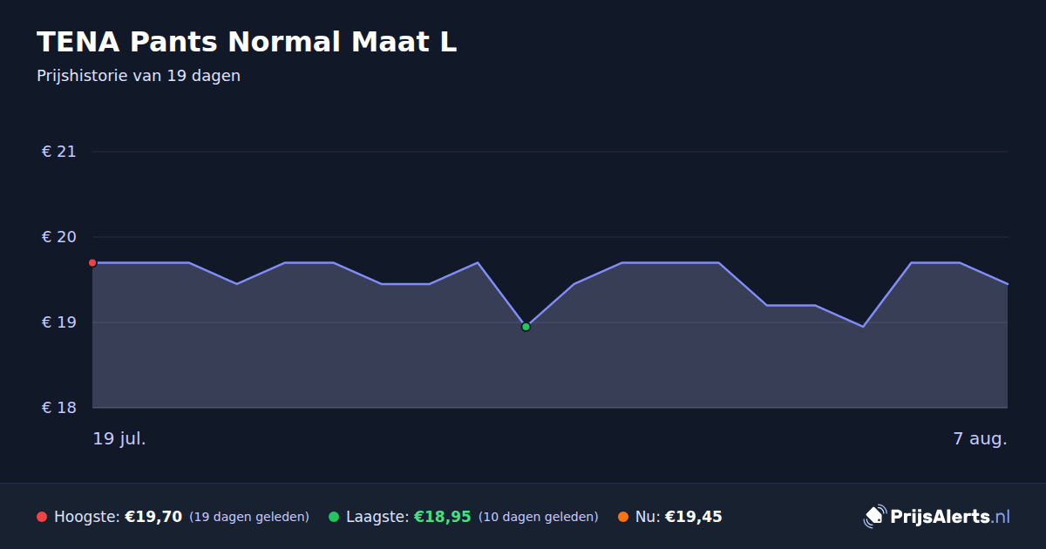Click the red dot beside Hoogste

pos(42,517)
